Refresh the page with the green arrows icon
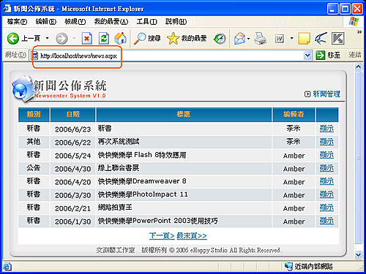Viewport: 366px width, 274px height. tap(104, 39)
